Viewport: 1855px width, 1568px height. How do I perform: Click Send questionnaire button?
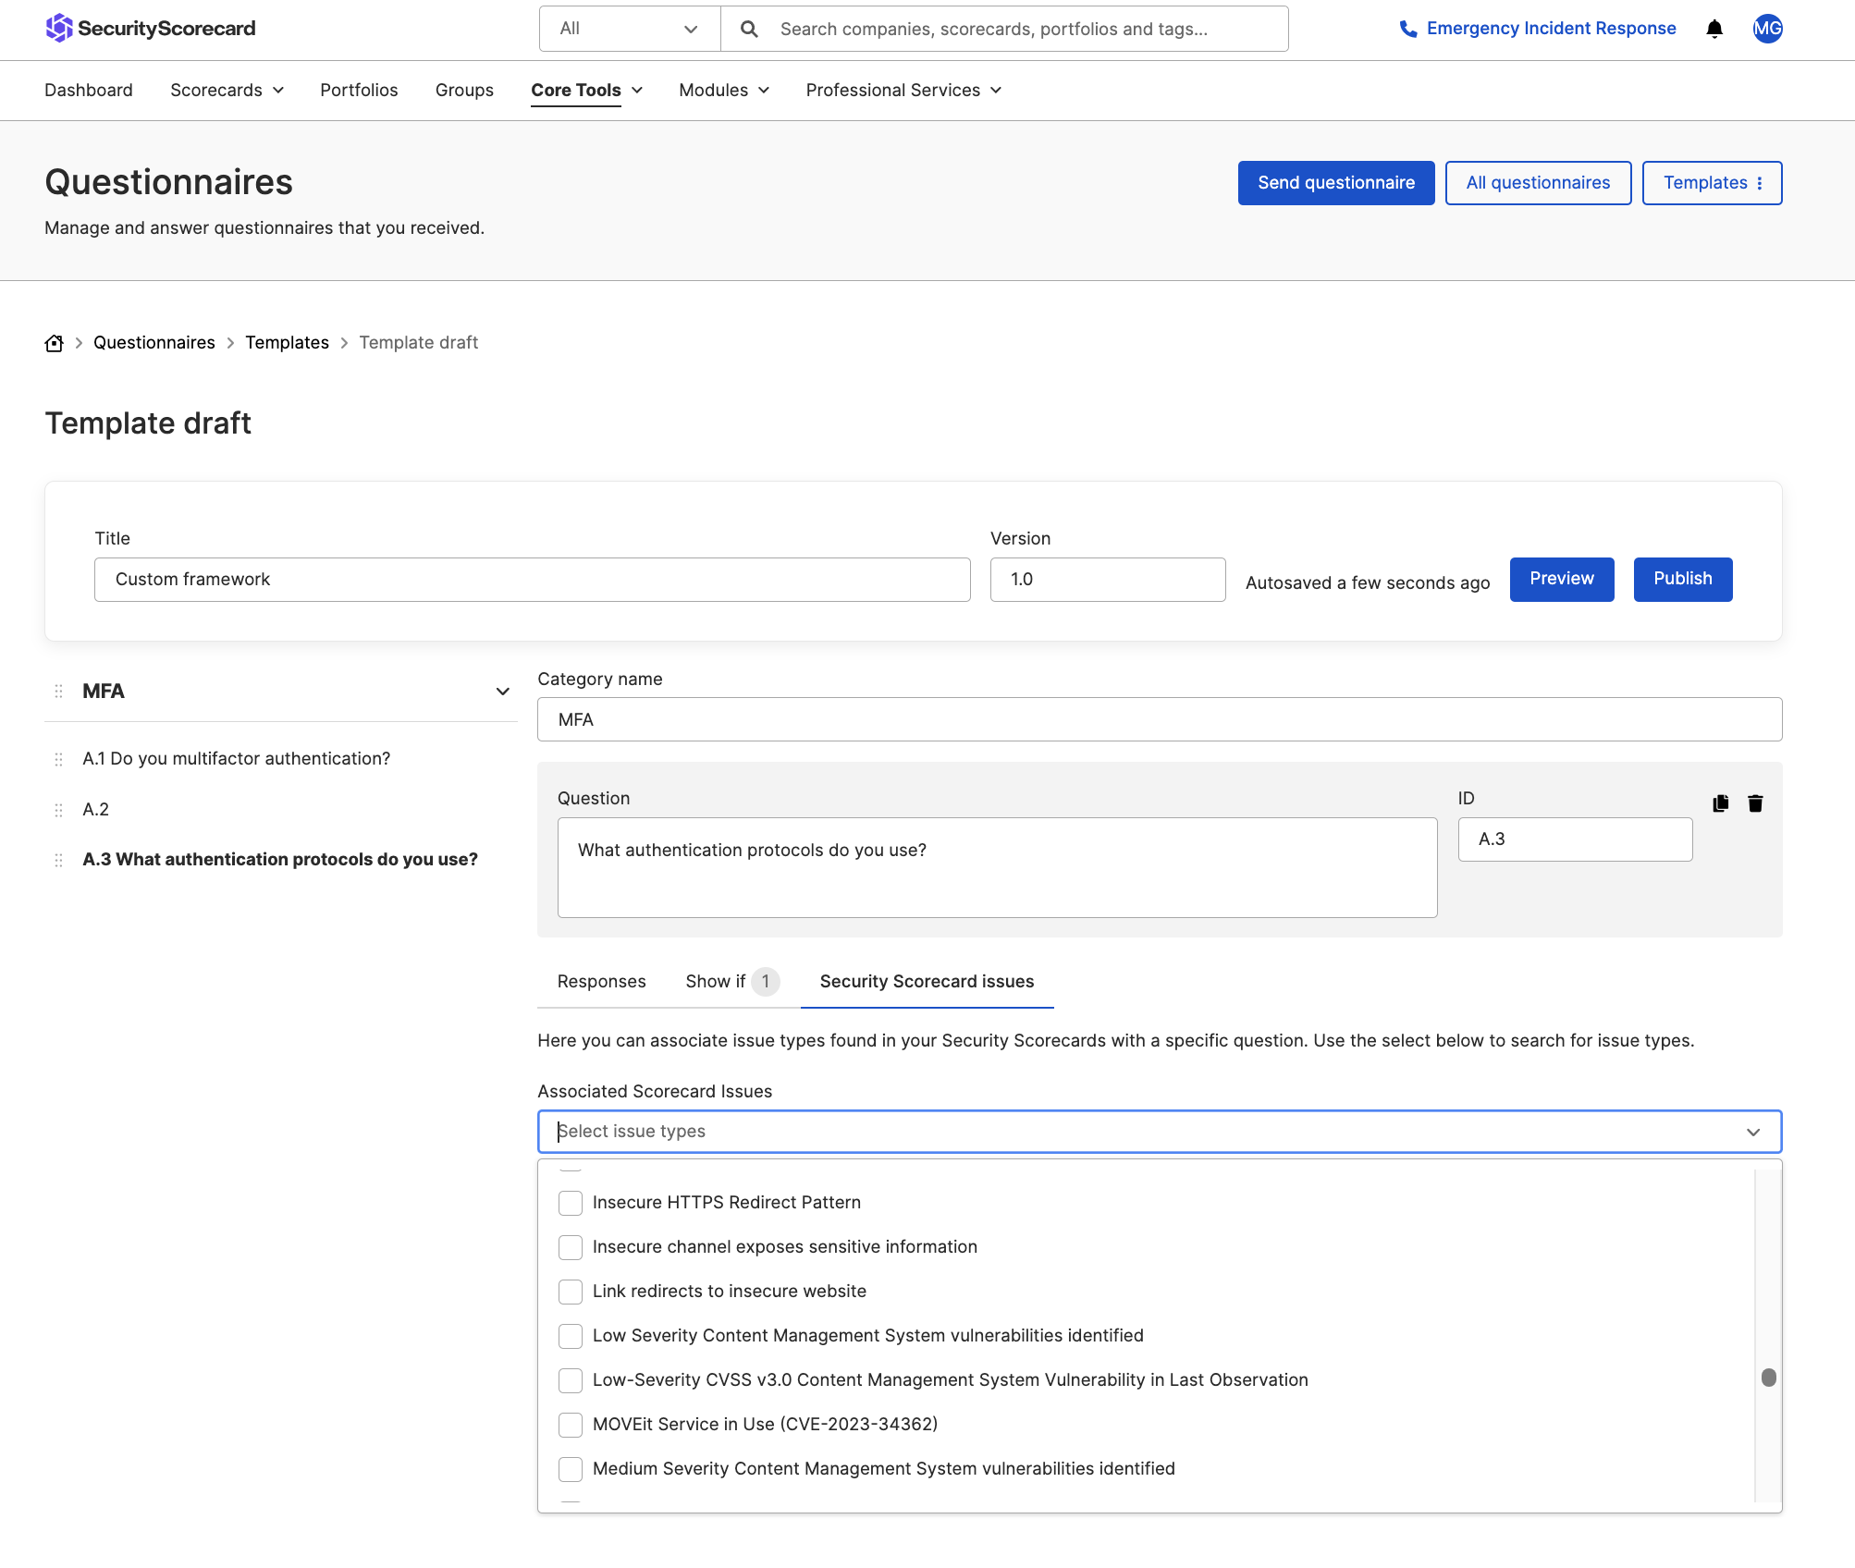[1336, 183]
